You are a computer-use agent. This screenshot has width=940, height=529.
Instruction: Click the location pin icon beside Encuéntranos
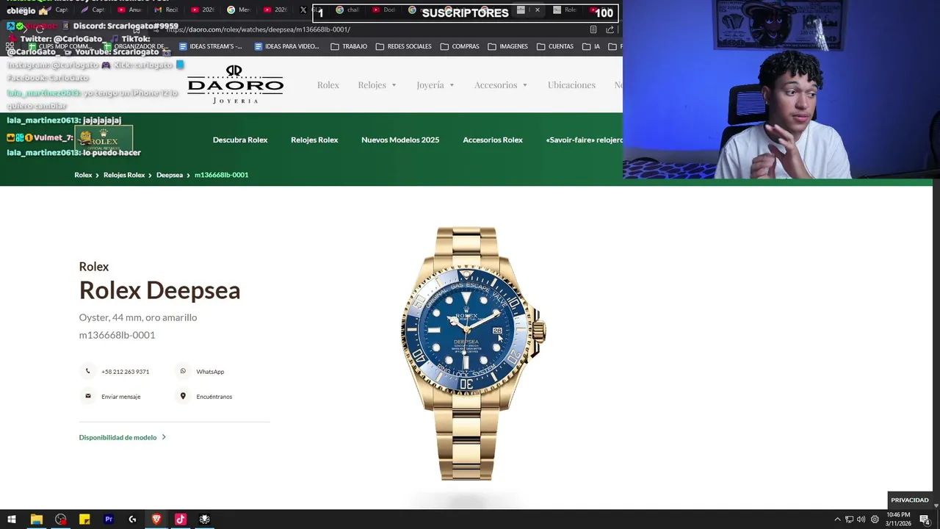(183, 397)
